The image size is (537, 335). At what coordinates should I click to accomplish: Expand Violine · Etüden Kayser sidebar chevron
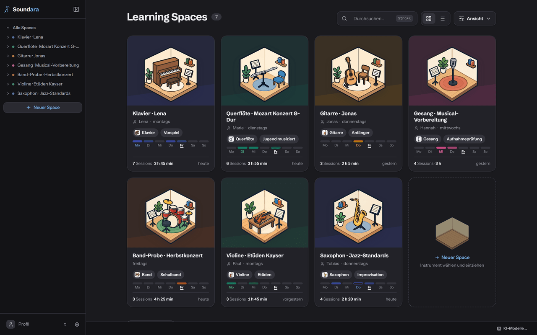click(x=8, y=84)
